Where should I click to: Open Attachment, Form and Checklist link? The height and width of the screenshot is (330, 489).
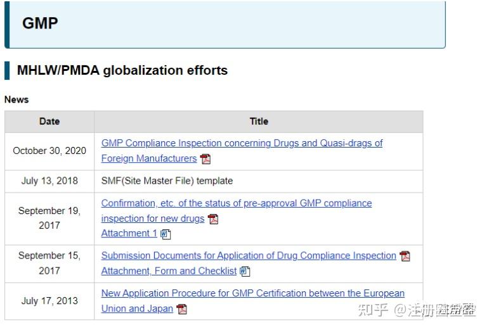169,271
